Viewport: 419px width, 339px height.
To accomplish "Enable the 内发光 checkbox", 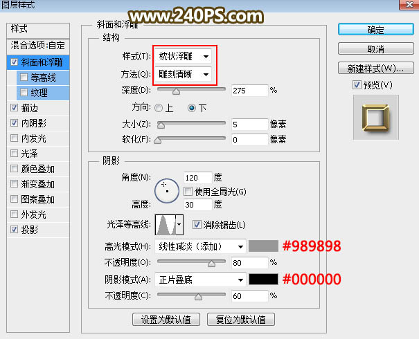I will click(x=14, y=138).
